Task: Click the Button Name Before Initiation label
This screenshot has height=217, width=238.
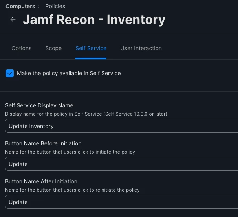Action: [x=43, y=143]
